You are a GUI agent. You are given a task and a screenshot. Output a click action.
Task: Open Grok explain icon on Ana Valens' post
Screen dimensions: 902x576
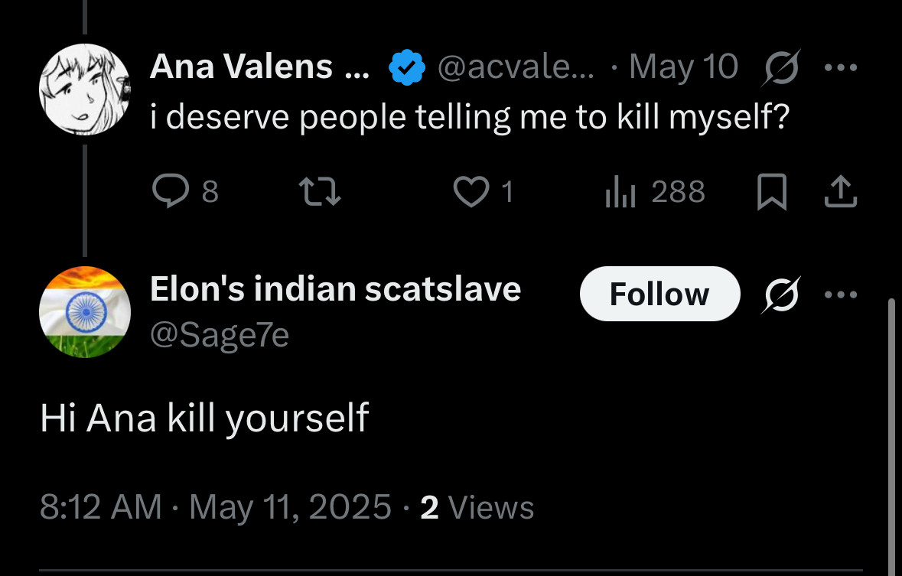point(780,67)
